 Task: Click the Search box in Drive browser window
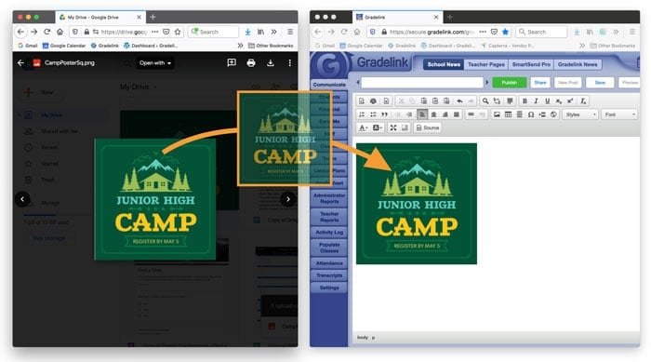[x=213, y=32]
